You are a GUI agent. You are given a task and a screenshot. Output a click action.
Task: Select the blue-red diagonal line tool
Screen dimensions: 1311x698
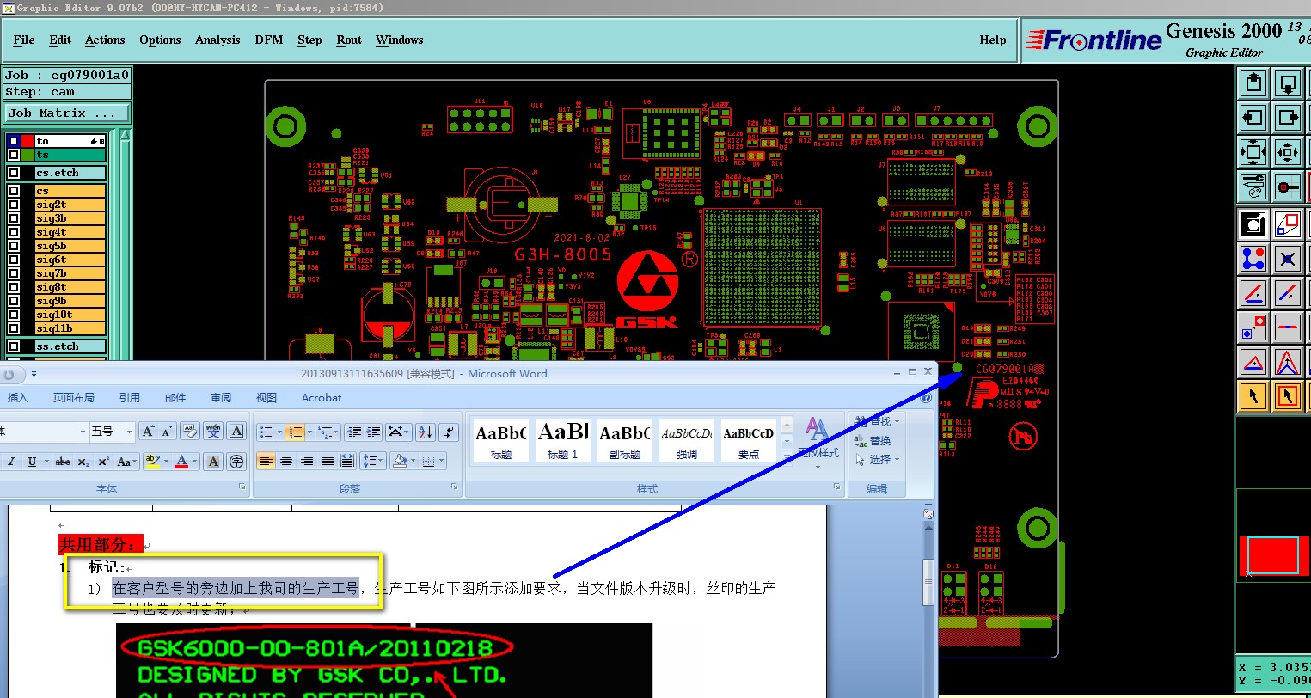1288,292
